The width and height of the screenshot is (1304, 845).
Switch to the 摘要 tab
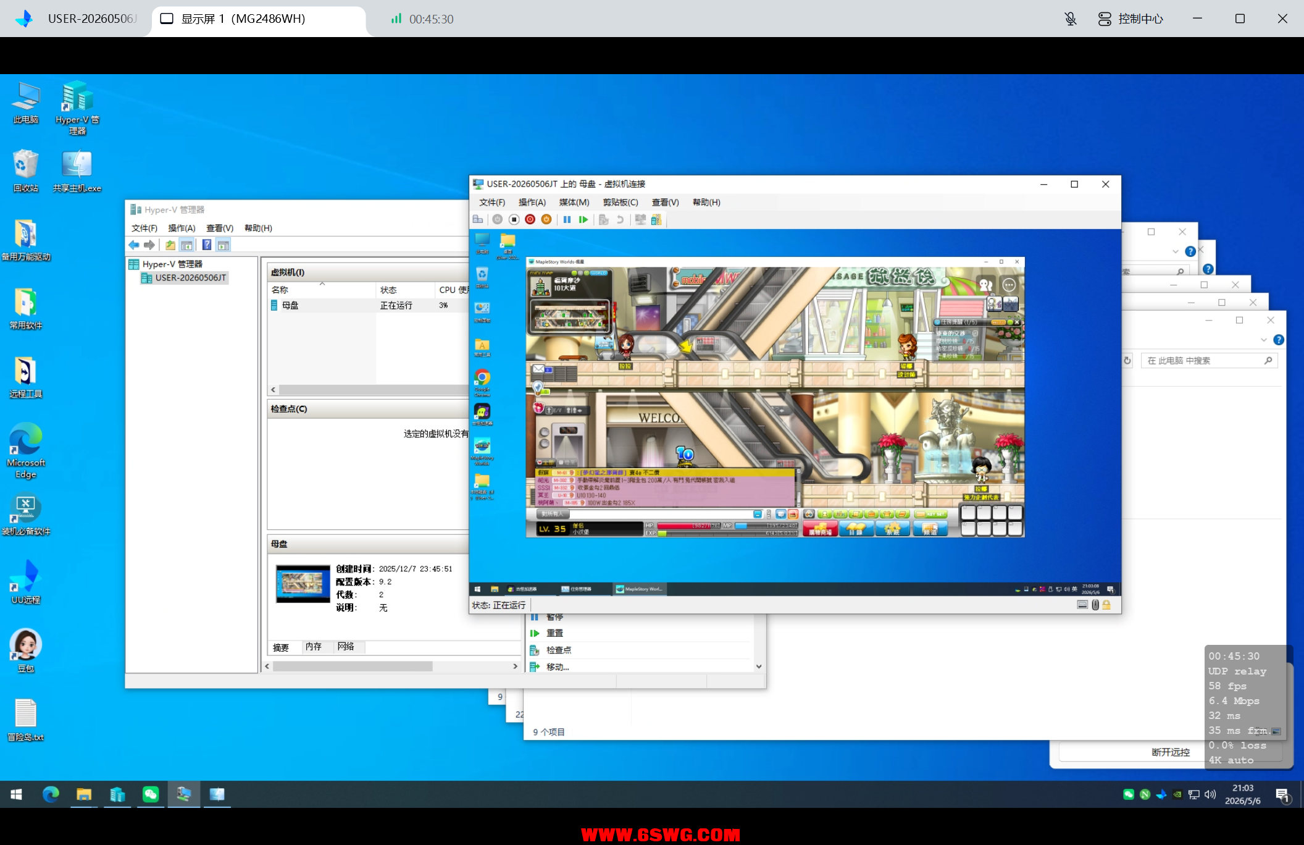pos(281,647)
